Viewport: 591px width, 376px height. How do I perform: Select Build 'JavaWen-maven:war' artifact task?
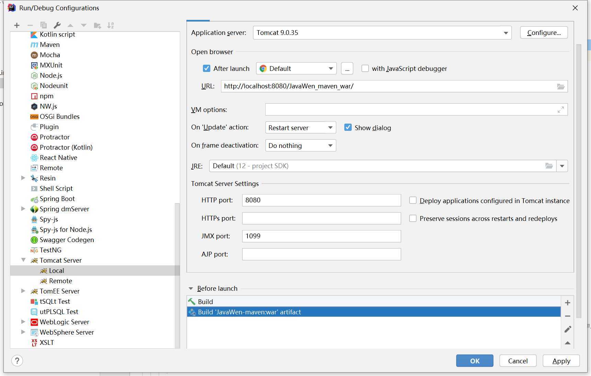coord(374,312)
